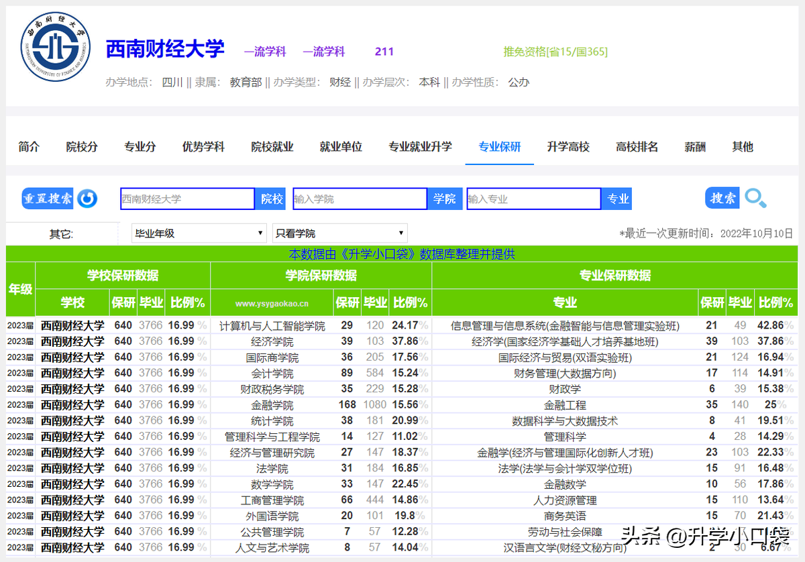
Task: Open the 专业分 tab
Action: tap(140, 147)
